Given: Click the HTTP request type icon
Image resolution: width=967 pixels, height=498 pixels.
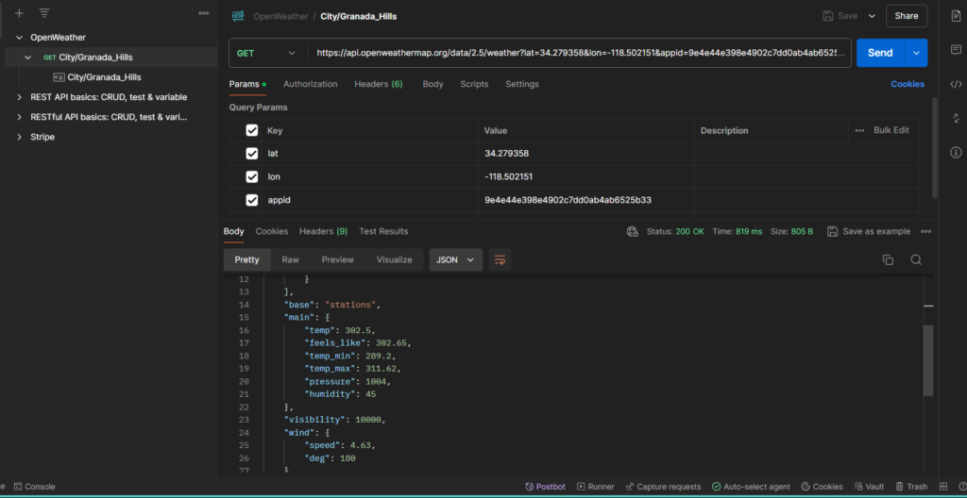Looking at the screenshot, I should [x=238, y=16].
